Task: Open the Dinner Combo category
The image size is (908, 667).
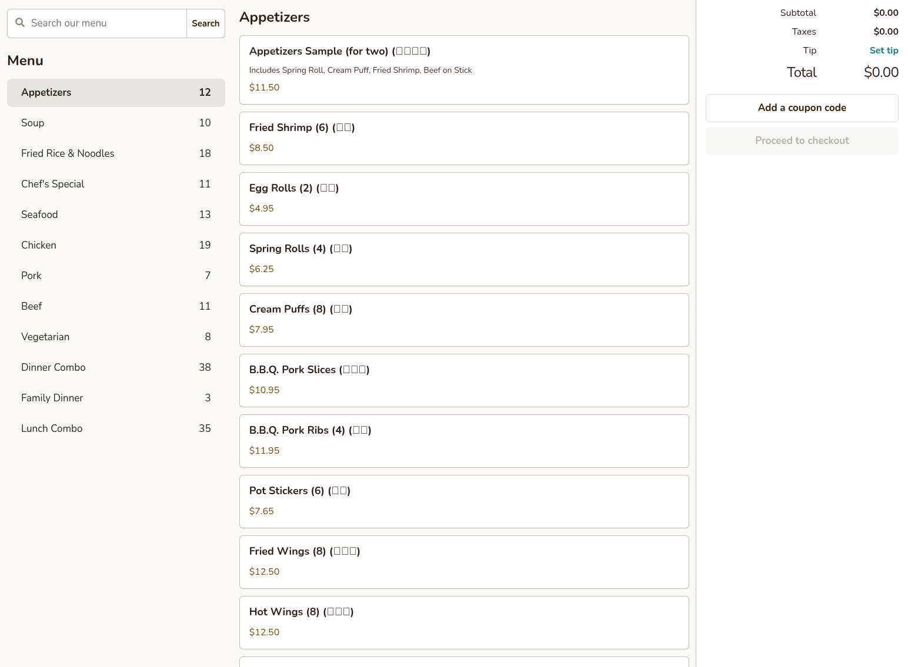Action: point(116,368)
